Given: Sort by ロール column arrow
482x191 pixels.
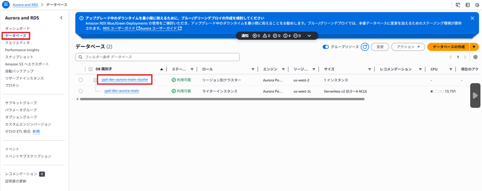Looking at the screenshot, I should (253, 69).
